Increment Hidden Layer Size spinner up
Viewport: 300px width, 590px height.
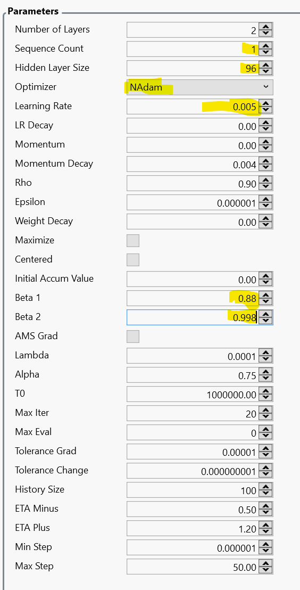pos(266,65)
